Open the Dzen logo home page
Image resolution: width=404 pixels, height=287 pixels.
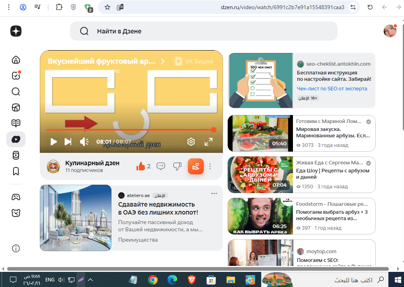[x=16, y=31]
